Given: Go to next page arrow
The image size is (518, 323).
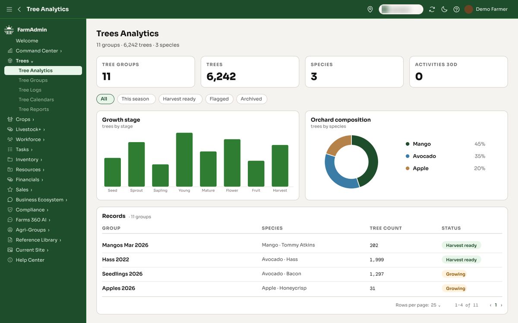Looking at the screenshot, I should pos(501,305).
